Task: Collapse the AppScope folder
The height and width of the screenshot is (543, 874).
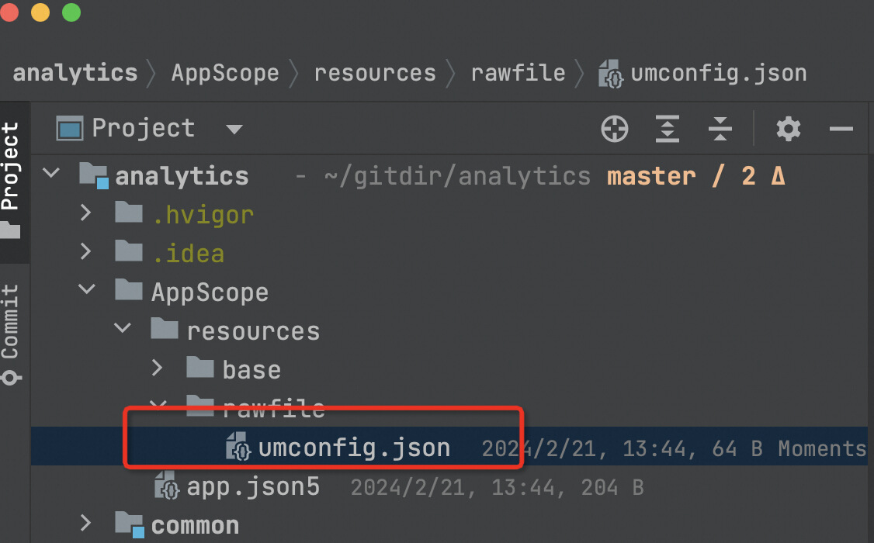Action: 87,289
